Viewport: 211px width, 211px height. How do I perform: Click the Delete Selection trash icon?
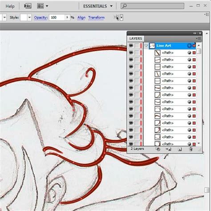191,149
